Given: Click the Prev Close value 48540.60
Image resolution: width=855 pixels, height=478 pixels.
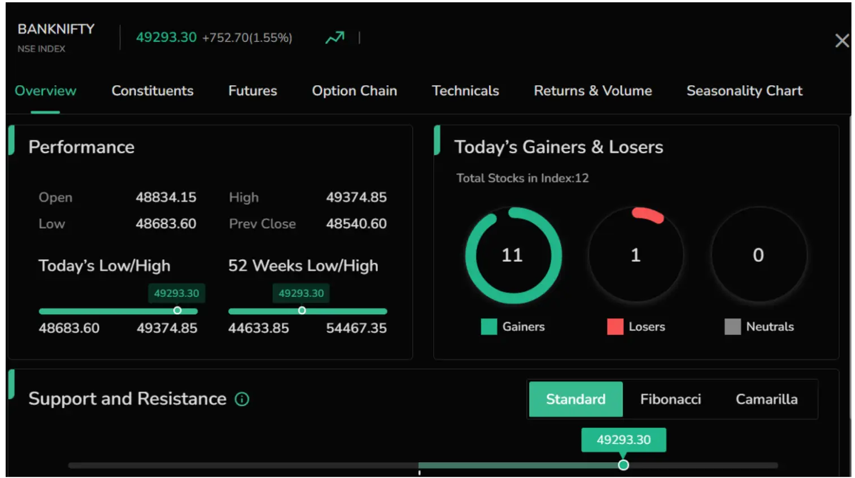Looking at the screenshot, I should (356, 224).
